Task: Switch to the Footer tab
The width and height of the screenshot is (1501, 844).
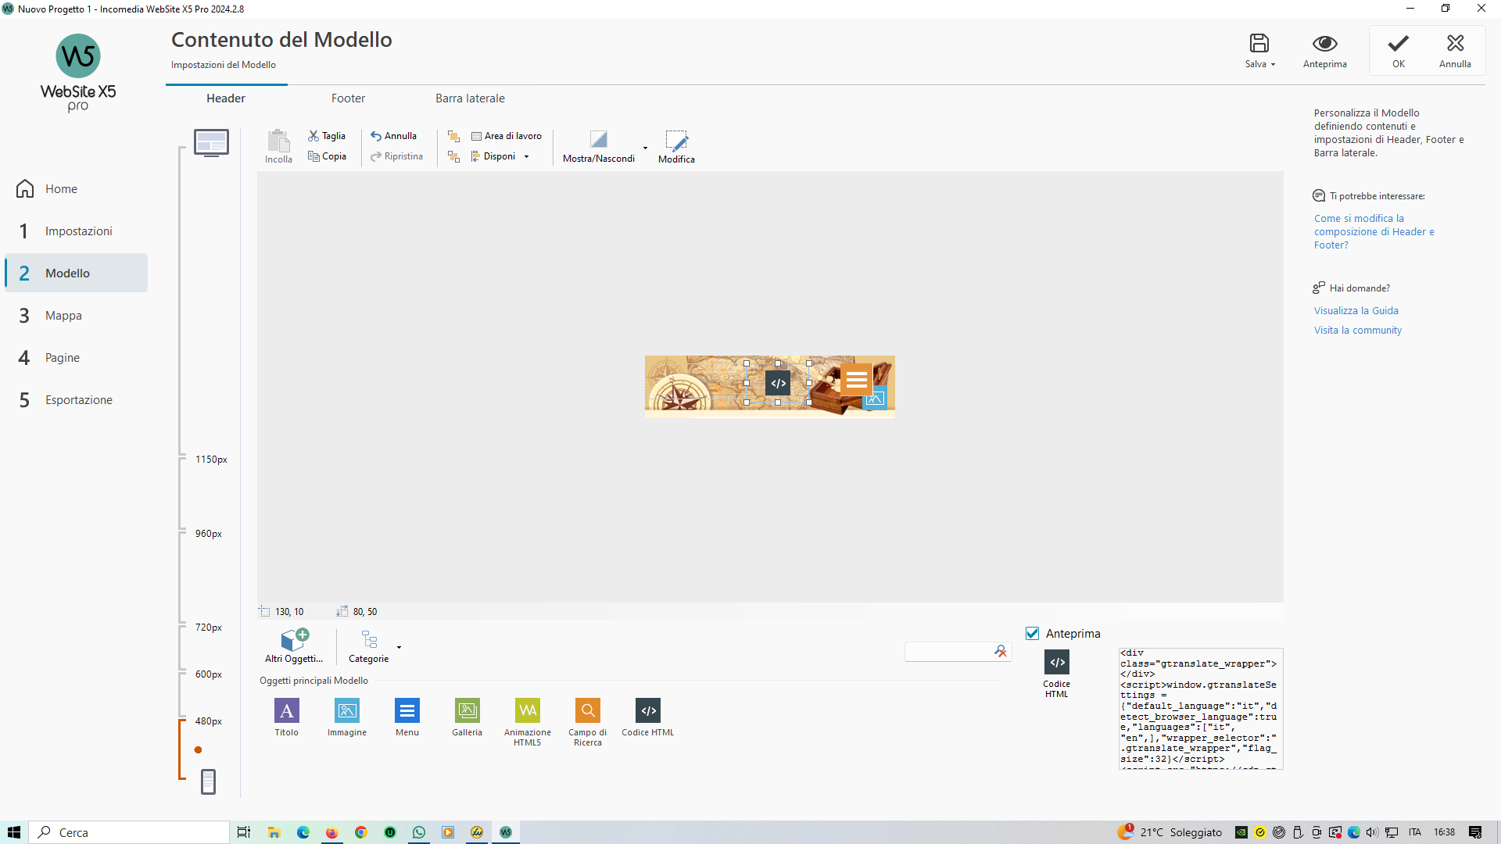Action: [x=348, y=98]
